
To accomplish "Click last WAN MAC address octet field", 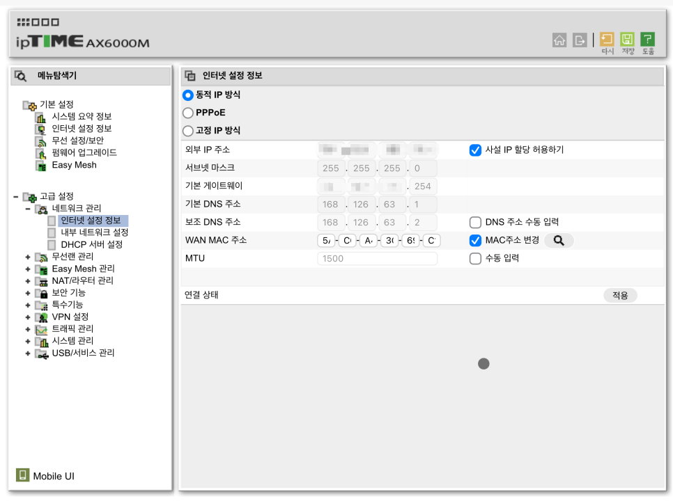I will (431, 241).
